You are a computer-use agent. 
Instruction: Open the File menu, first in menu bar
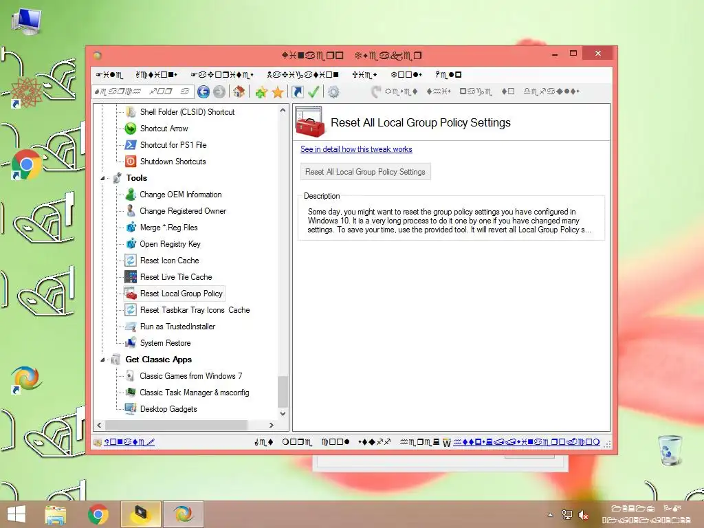pyautogui.click(x=109, y=74)
